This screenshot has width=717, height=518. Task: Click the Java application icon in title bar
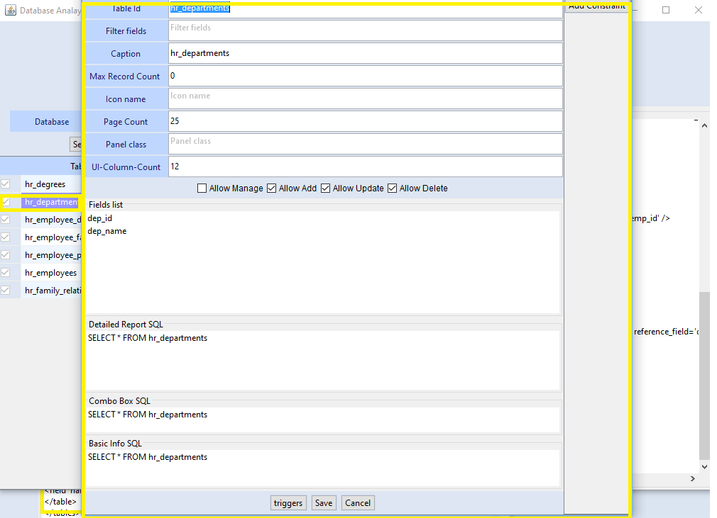point(10,10)
